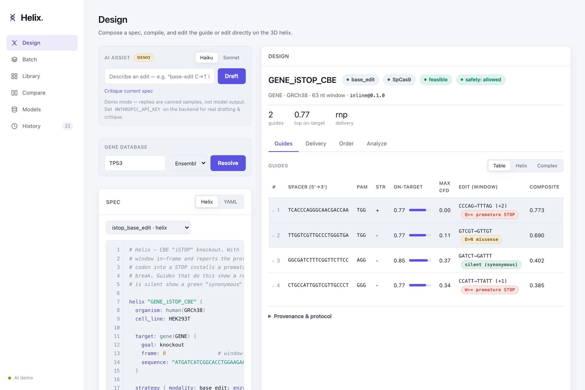Open the Order tab
The width and height of the screenshot is (585, 390).
tap(346, 144)
